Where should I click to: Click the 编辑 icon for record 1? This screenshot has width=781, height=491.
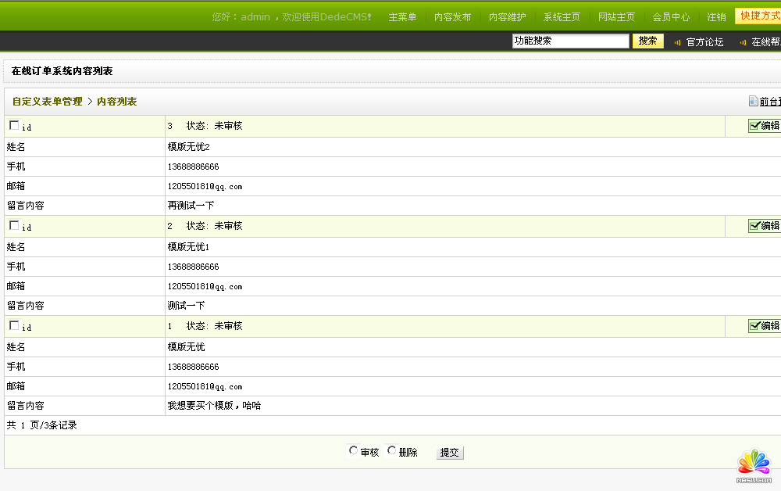point(755,326)
